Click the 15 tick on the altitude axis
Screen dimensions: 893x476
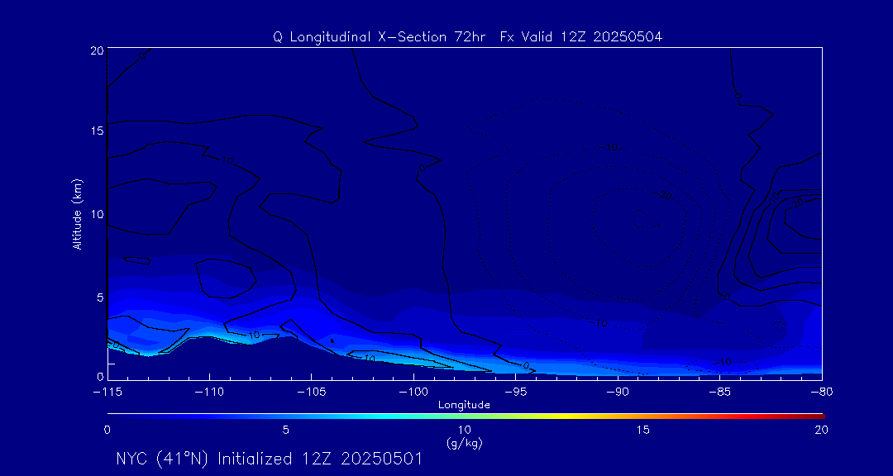coord(96,131)
